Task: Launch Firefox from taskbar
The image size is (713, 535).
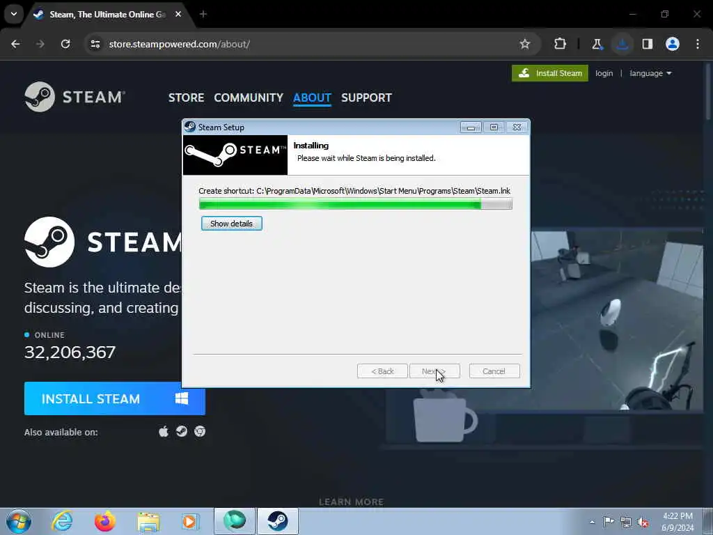Action: click(104, 521)
